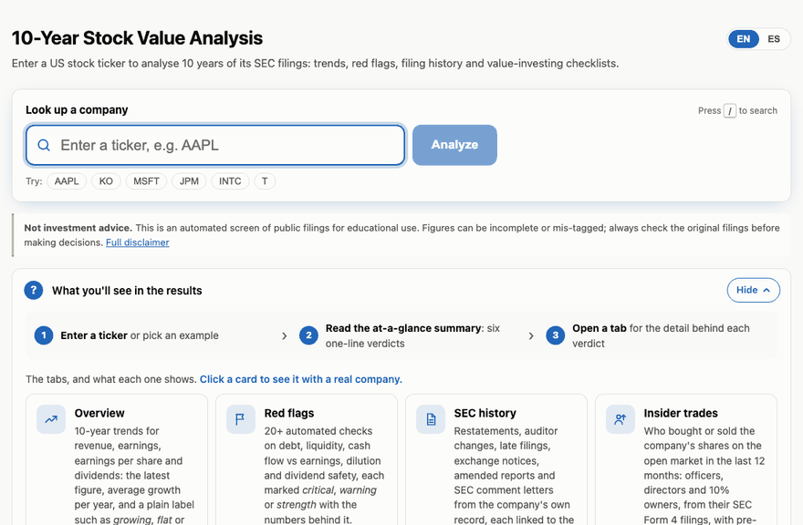Focus the ticker input field
803x525 pixels.
(x=215, y=145)
